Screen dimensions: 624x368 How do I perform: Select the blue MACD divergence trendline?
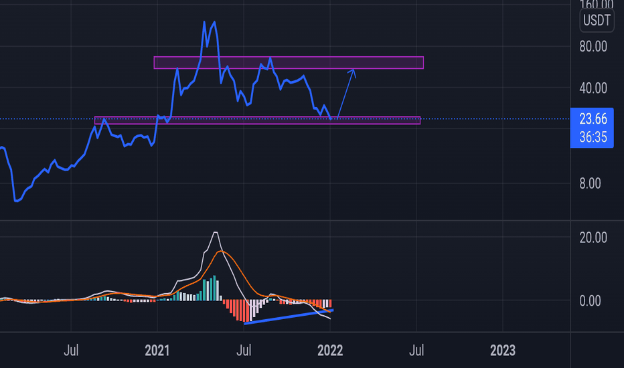coord(289,316)
